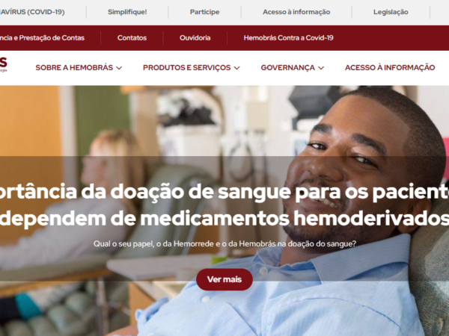Open Hemobrás Contra a Covid-19 link
This screenshot has height=336, width=449.
(288, 38)
